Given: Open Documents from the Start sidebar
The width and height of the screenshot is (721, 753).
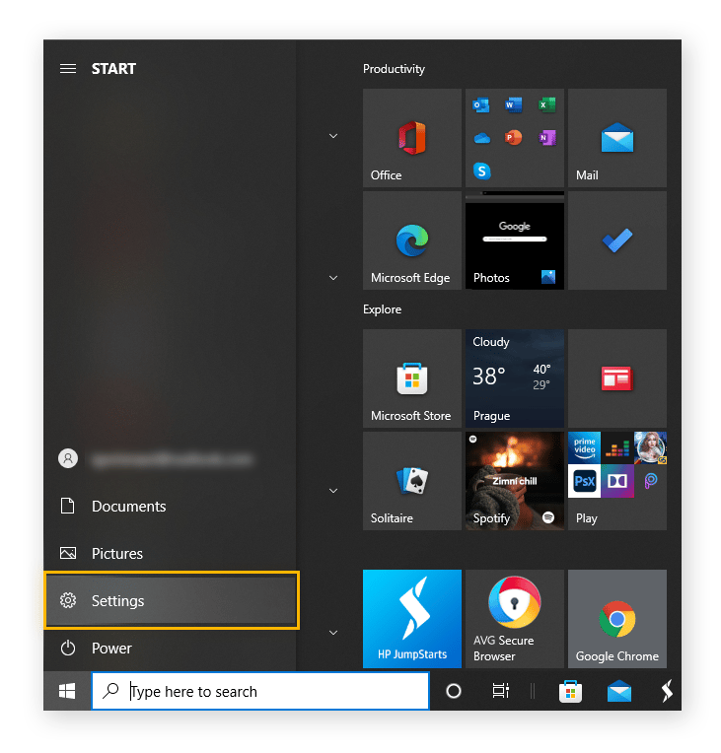Looking at the screenshot, I should tap(128, 507).
